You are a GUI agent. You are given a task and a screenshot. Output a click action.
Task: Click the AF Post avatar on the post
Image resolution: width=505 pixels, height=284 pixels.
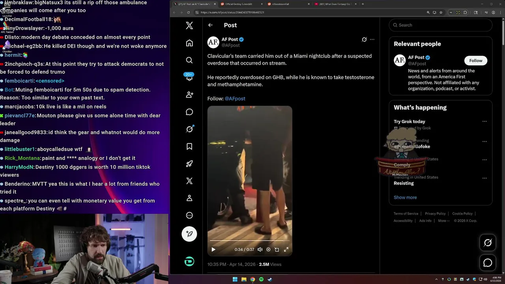click(x=213, y=42)
